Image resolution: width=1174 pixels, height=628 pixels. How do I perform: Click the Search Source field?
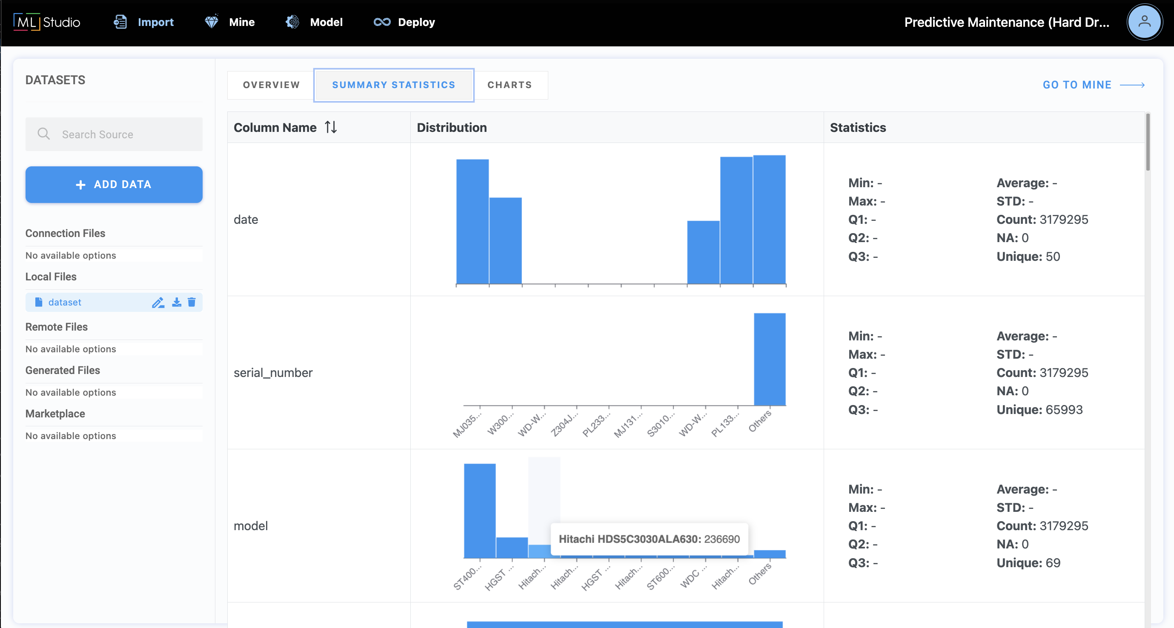(x=114, y=134)
